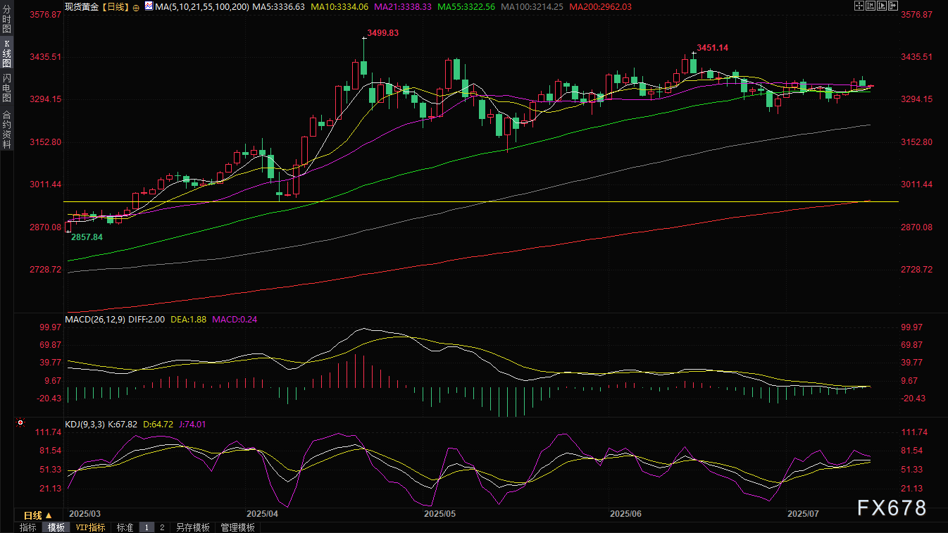Screen dimensions: 948x533
Task: Switch to the K线图 side tab
Action: [x=6, y=54]
